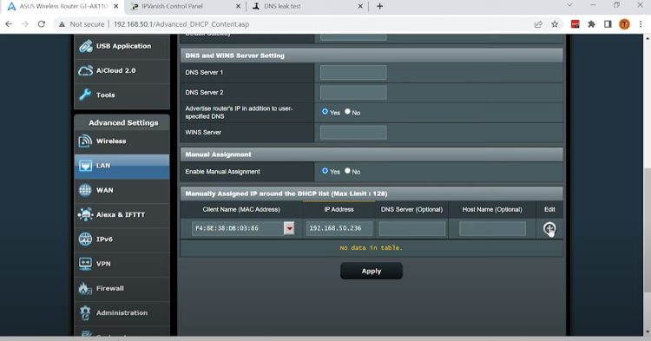Open the VPN icon
Screen dimensions: 651x341
[x=86, y=264]
